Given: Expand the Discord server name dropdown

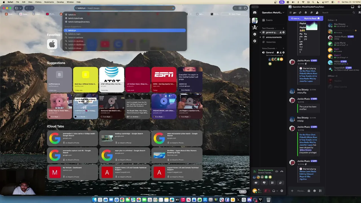Looking at the screenshot, I should [283, 12].
